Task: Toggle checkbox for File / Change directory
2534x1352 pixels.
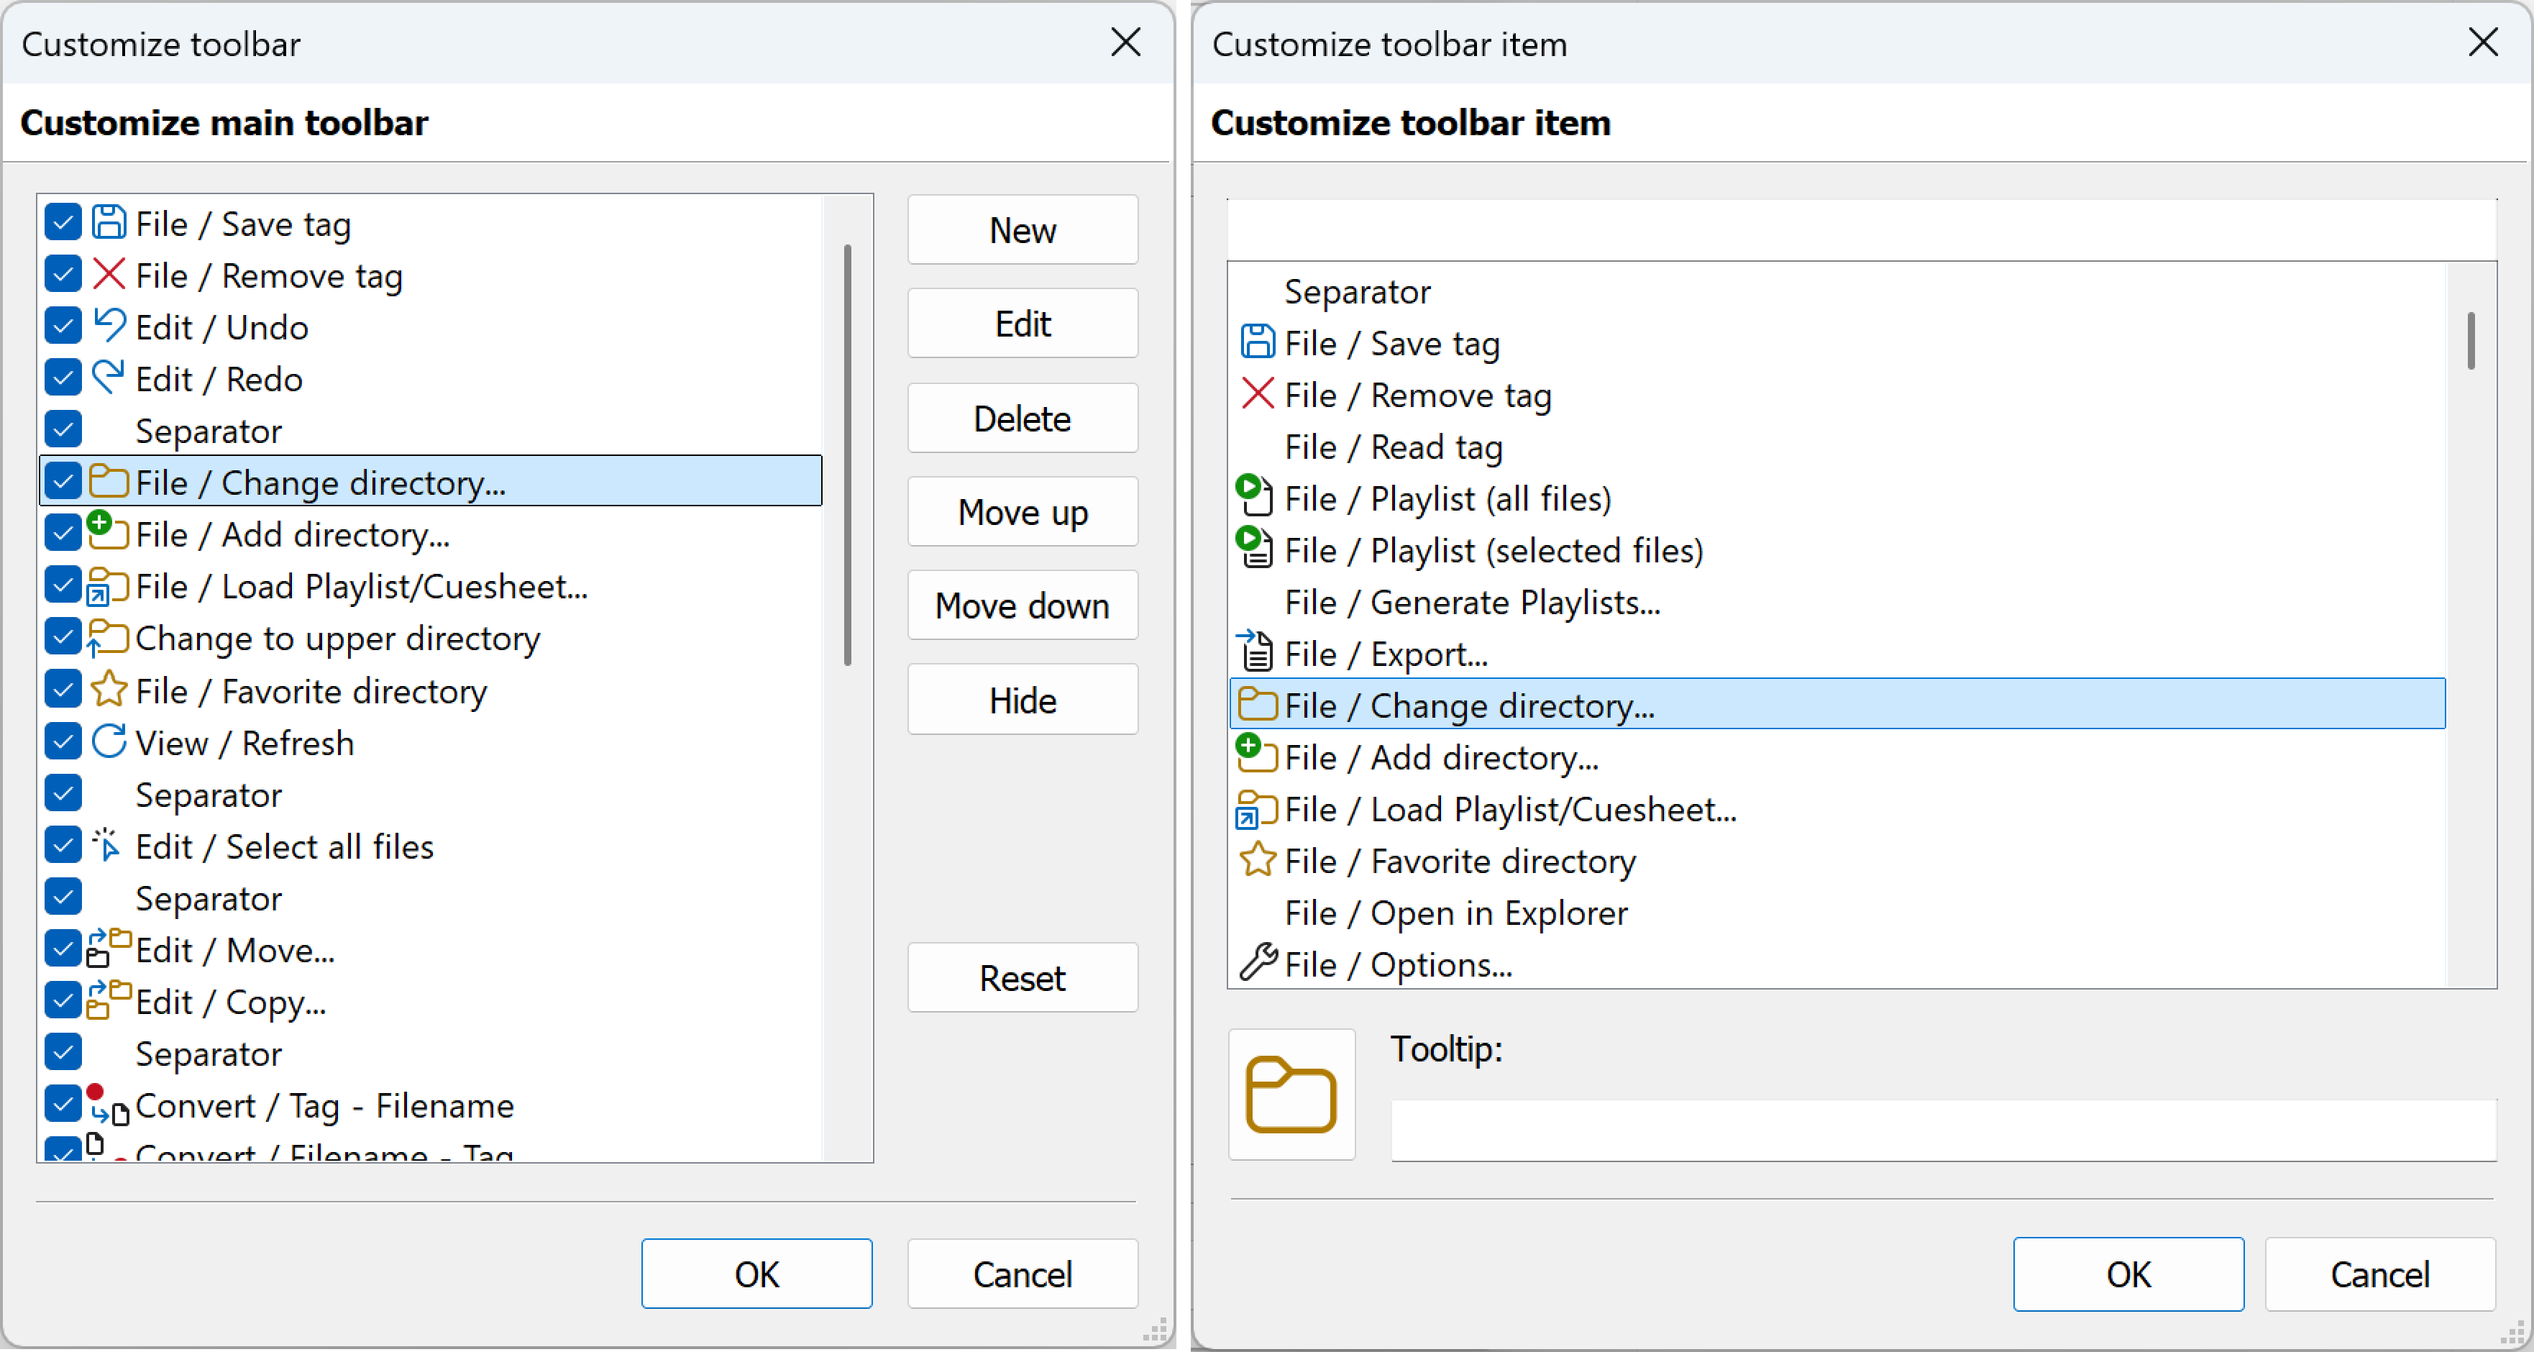Action: (63, 482)
